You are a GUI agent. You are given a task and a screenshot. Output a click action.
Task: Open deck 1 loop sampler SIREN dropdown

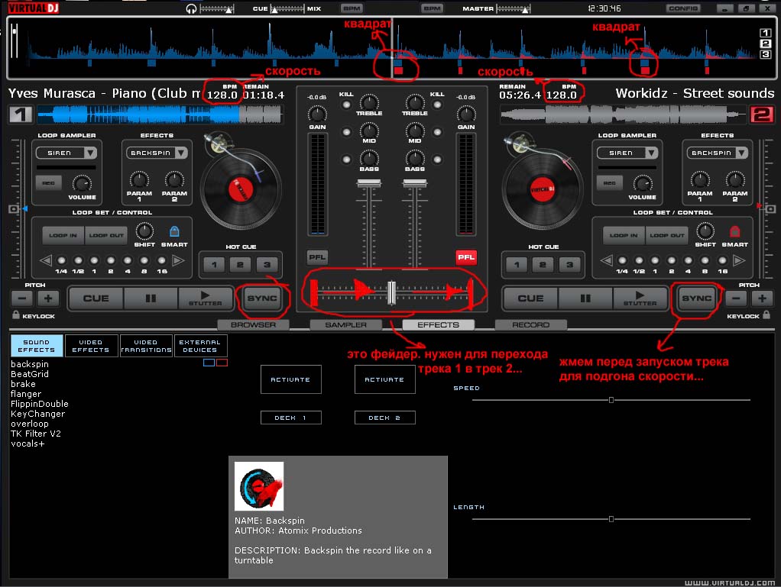pos(90,153)
